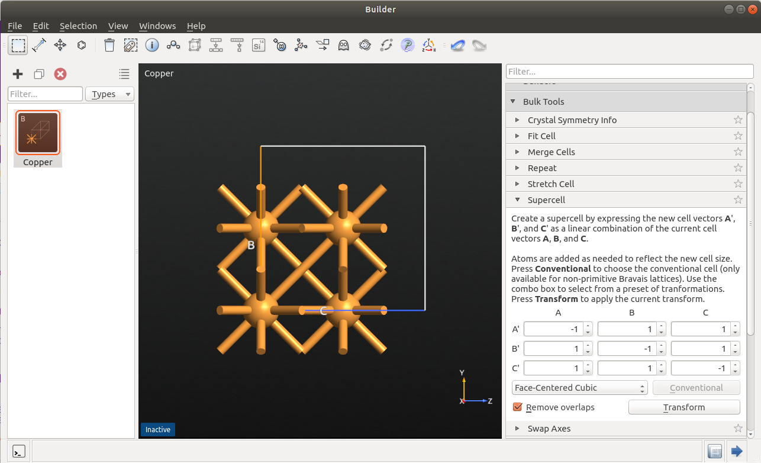The width and height of the screenshot is (761, 463).
Task: Click the blue undo arrow
Action: pyautogui.click(x=457, y=45)
